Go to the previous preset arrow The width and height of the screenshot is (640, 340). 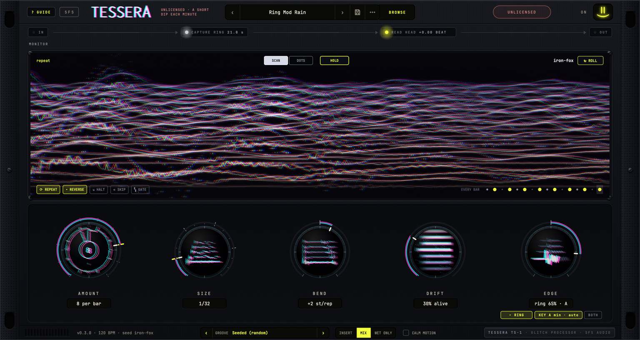(x=232, y=12)
